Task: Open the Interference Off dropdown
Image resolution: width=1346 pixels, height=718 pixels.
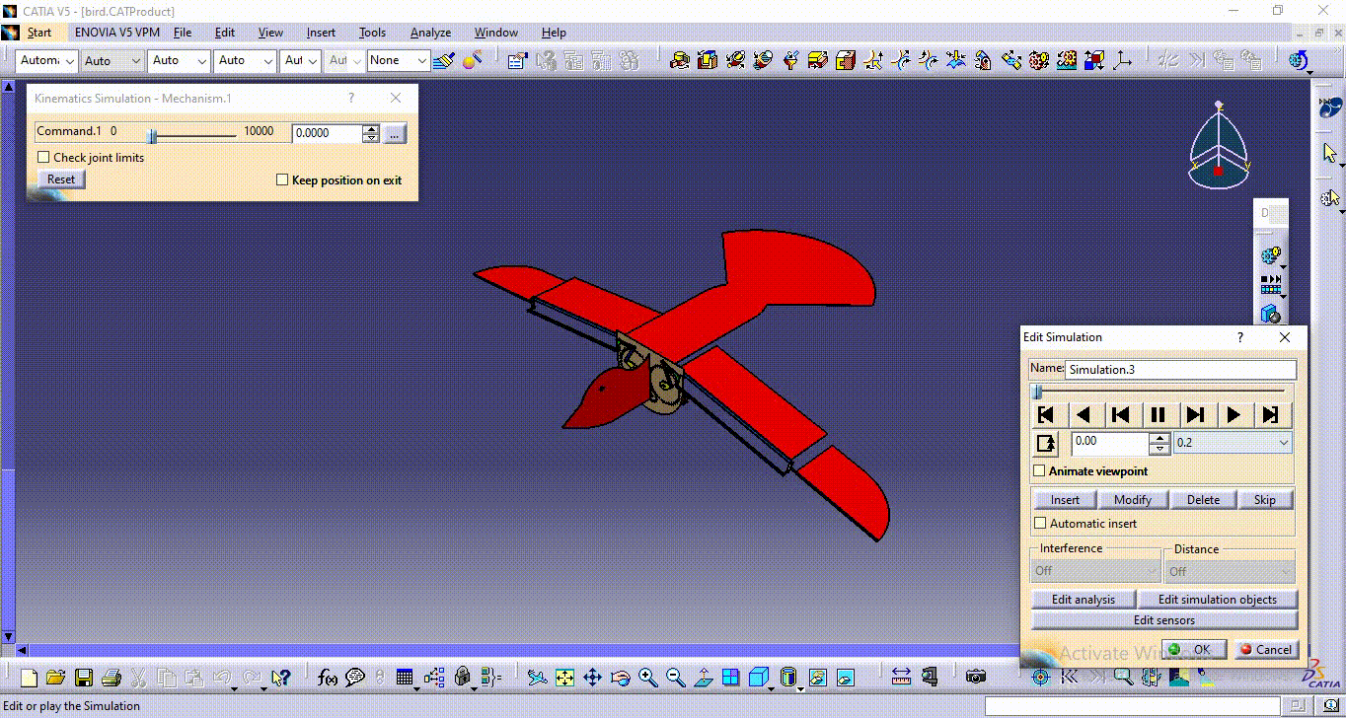Action: coord(1096,571)
